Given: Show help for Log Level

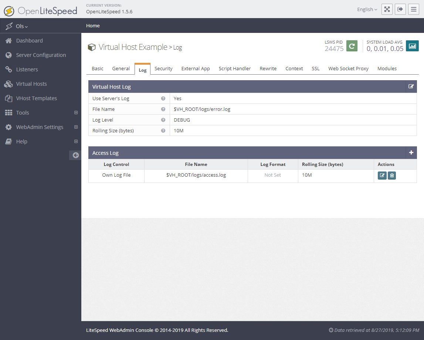Looking at the screenshot, I should [163, 120].
